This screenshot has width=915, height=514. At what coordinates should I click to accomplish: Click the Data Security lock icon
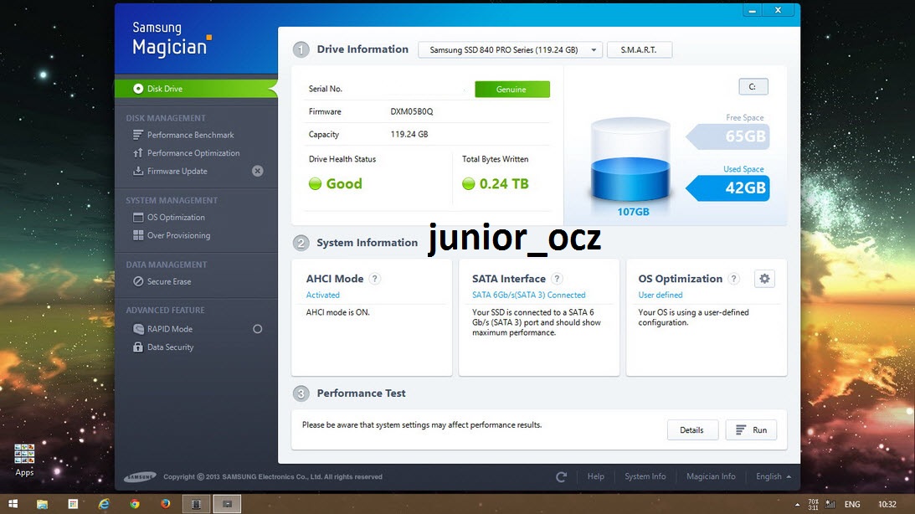tap(138, 347)
